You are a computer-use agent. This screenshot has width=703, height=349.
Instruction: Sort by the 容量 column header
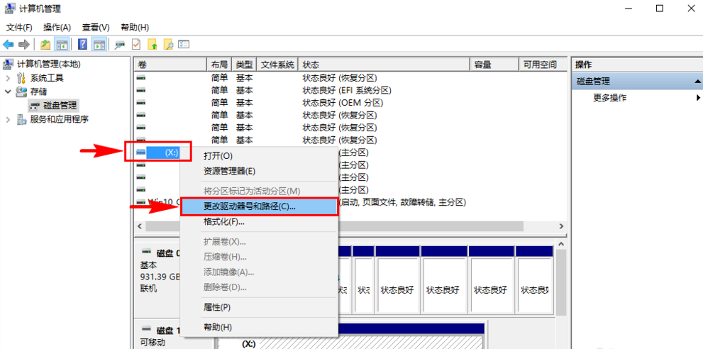pos(494,65)
